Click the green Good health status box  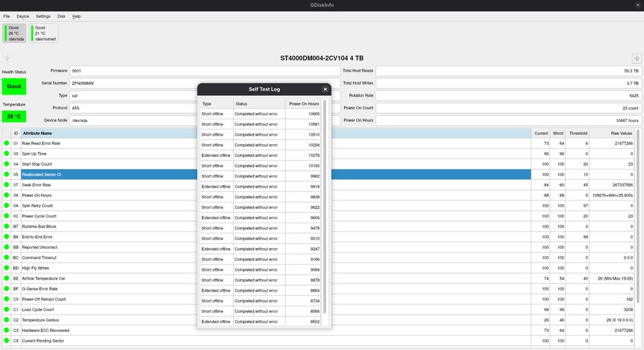pos(14,86)
